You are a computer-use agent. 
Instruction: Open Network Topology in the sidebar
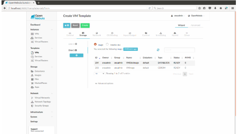point(42,102)
